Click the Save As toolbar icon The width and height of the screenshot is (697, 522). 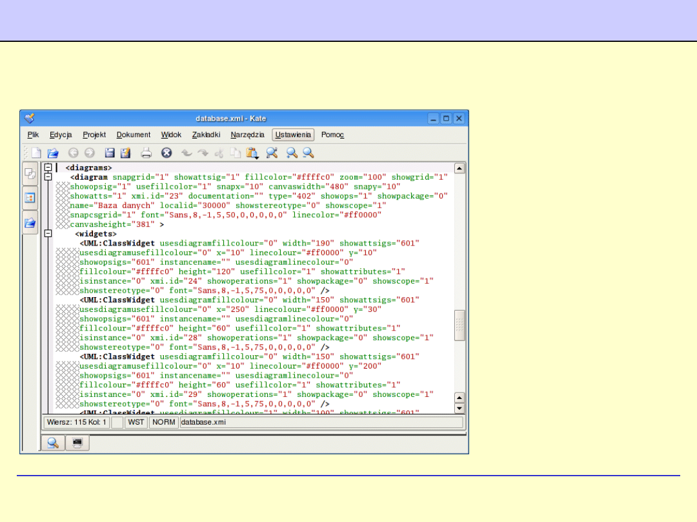(x=125, y=153)
